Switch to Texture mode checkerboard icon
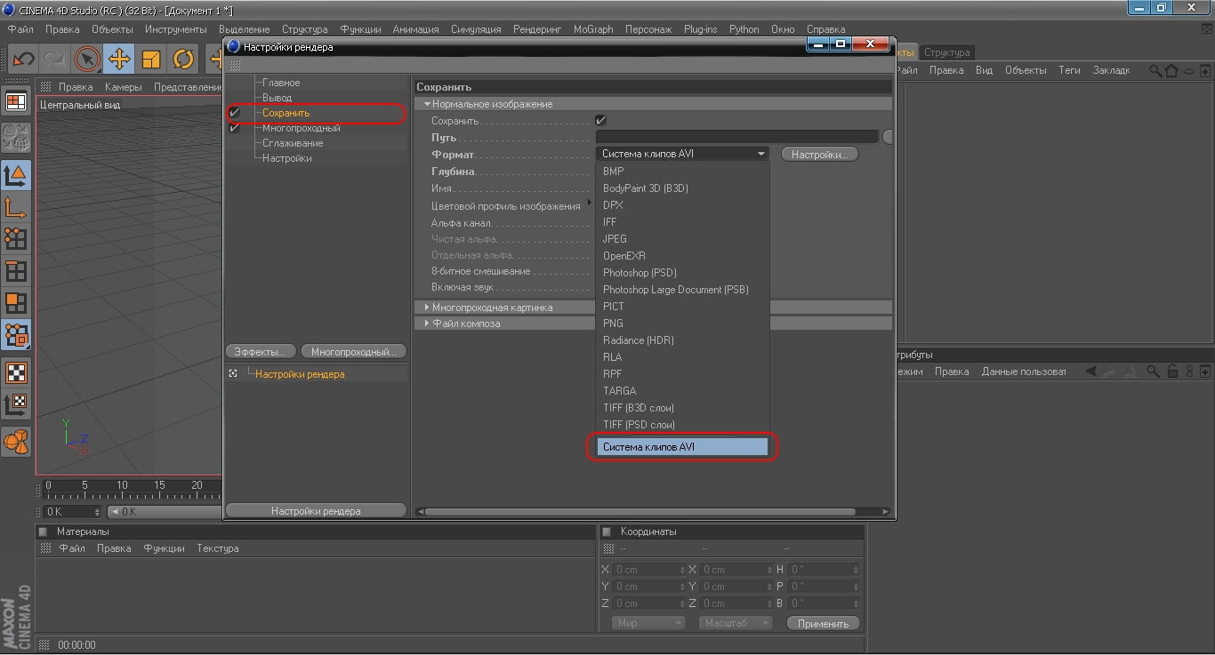Image resolution: width=1215 pixels, height=655 pixels. (16, 372)
